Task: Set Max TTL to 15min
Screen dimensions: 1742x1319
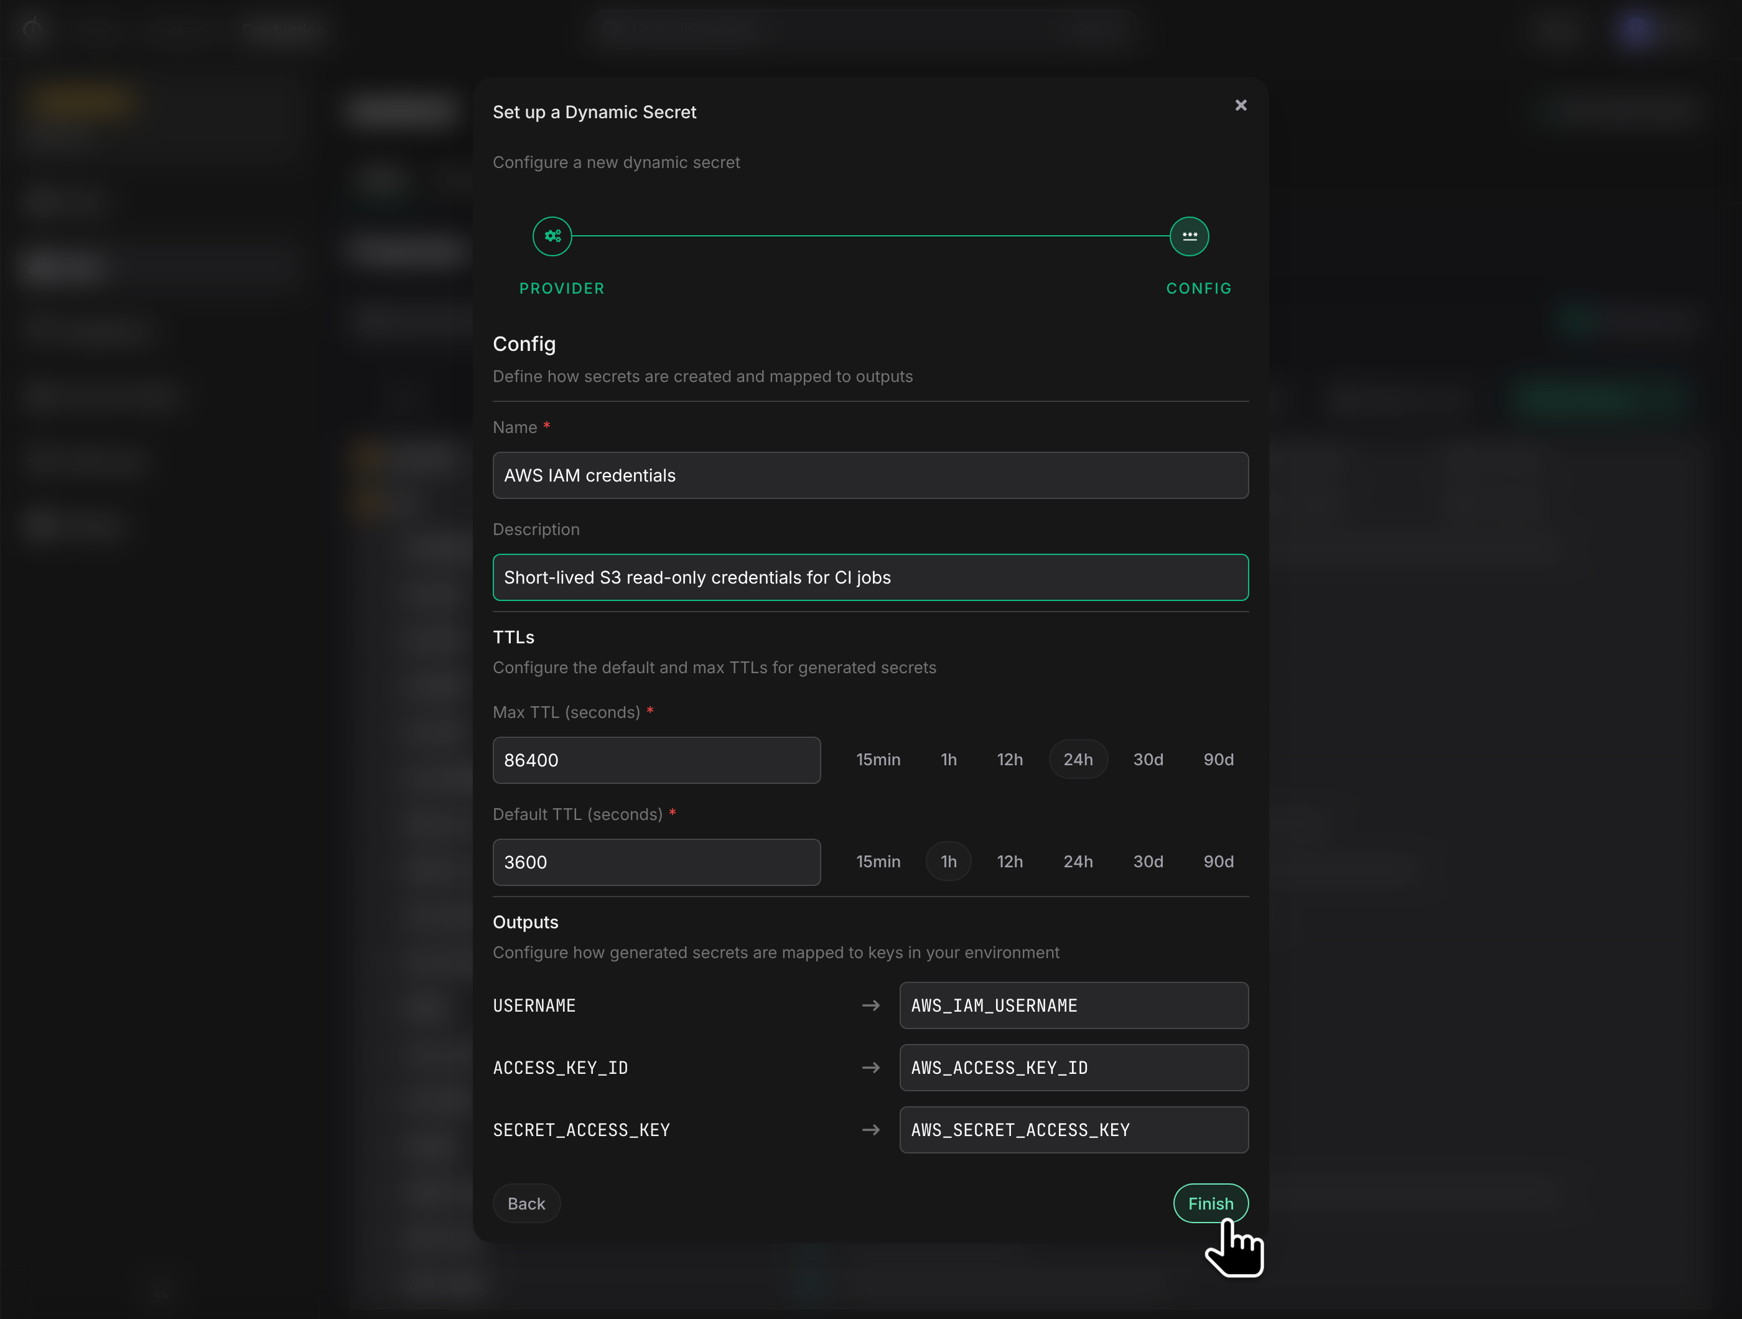Action: click(x=878, y=759)
